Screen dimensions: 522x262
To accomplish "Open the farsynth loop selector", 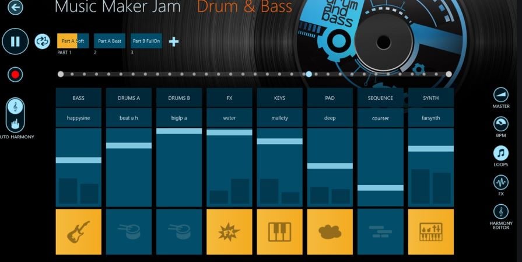I will 431,117.
